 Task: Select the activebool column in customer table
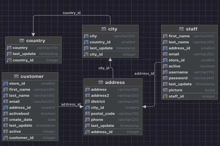(x=19, y=114)
